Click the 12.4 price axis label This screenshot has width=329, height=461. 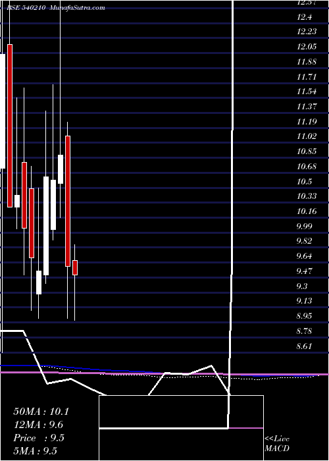coord(305,17)
